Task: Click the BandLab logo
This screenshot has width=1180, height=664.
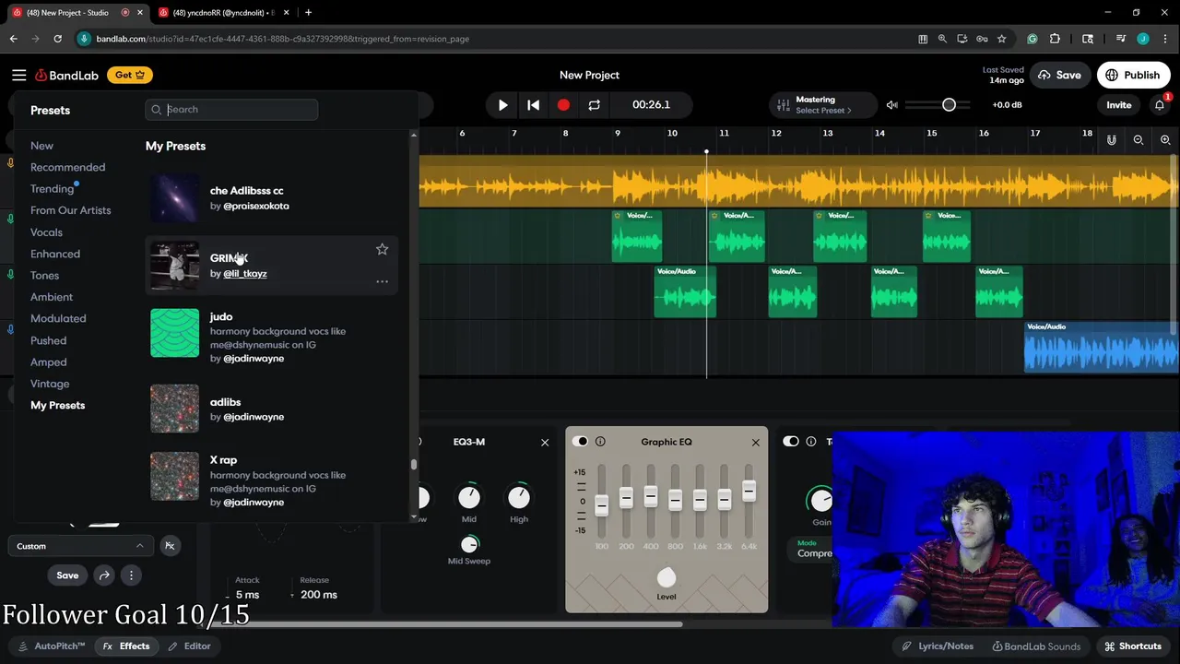Action: pos(66,75)
